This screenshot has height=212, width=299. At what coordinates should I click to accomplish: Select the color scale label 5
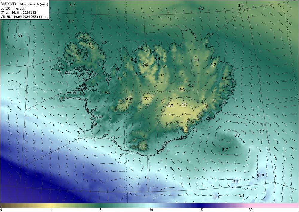[x=100, y=210]
